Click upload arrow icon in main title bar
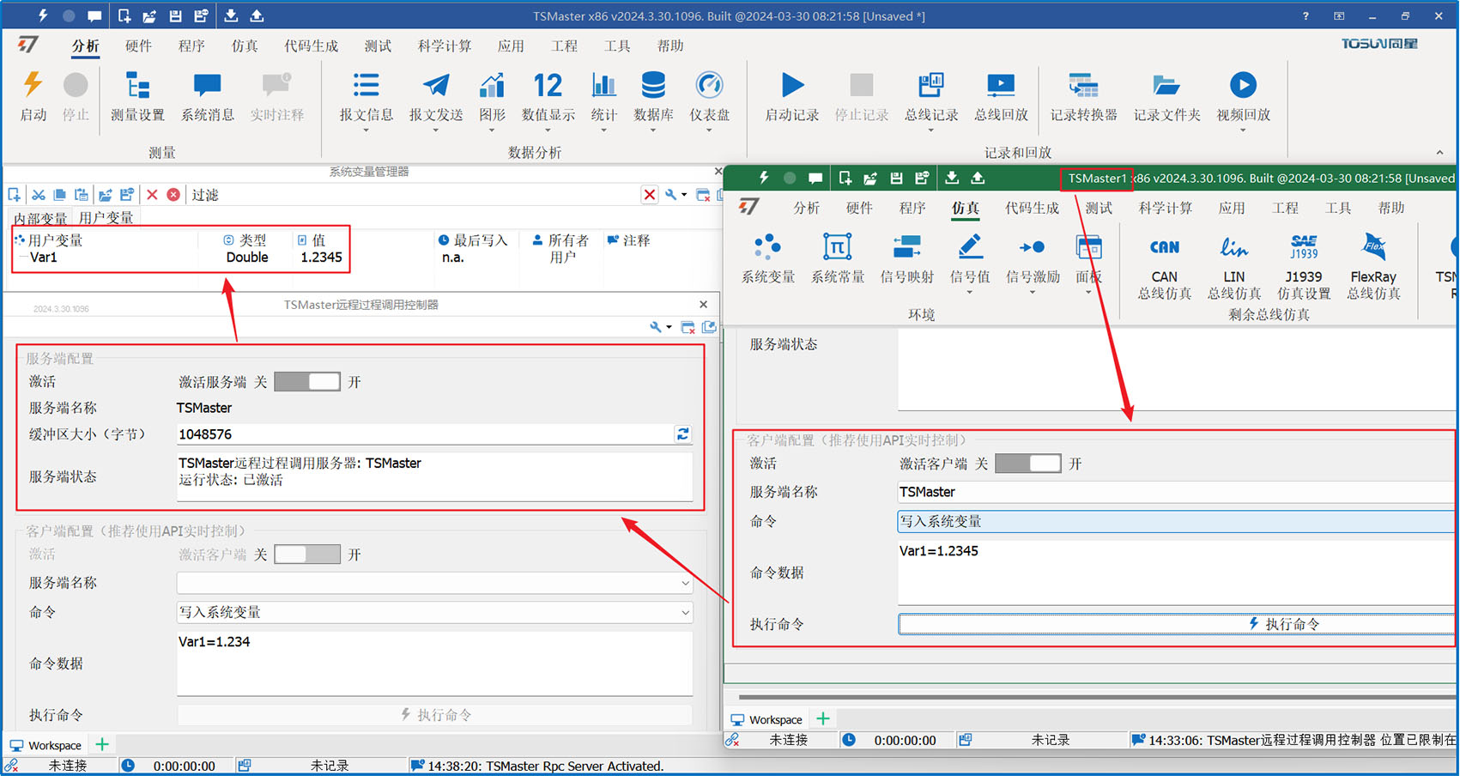The width and height of the screenshot is (1460, 776). click(257, 15)
